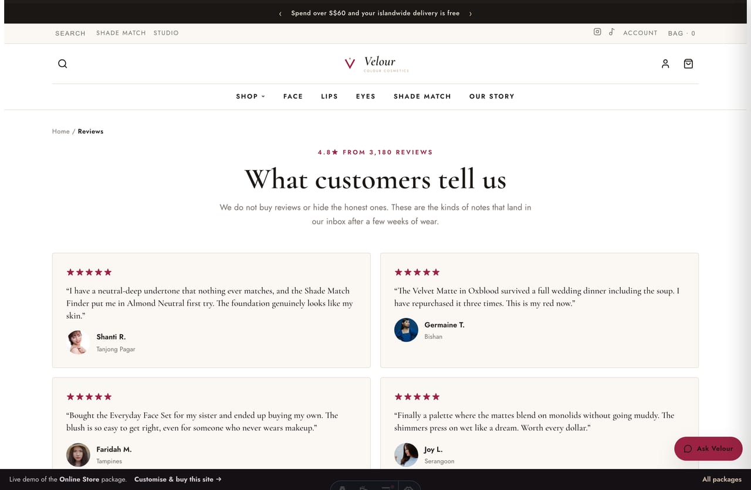Click the account person icon
Image resolution: width=751 pixels, height=490 pixels.
pyautogui.click(x=665, y=64)
